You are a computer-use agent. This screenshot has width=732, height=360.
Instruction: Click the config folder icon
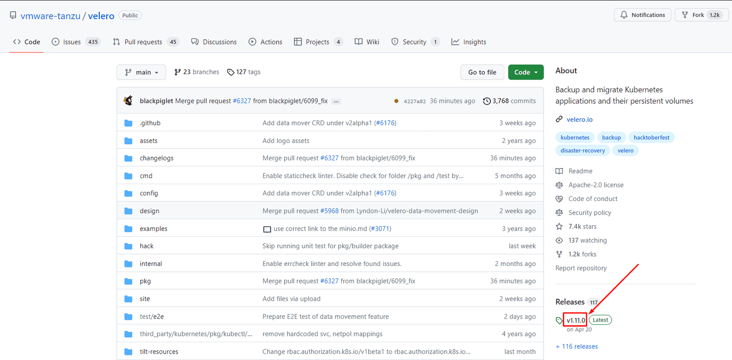click(x=129, y=194)
